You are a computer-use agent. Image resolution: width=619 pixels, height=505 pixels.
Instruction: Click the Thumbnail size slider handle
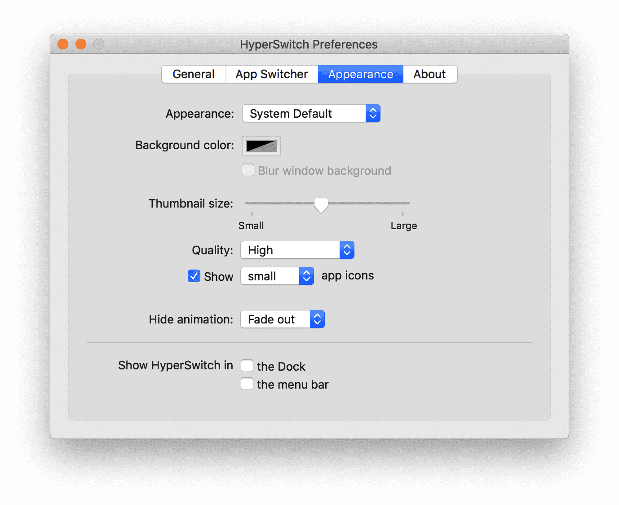click(x=321, y=205)
